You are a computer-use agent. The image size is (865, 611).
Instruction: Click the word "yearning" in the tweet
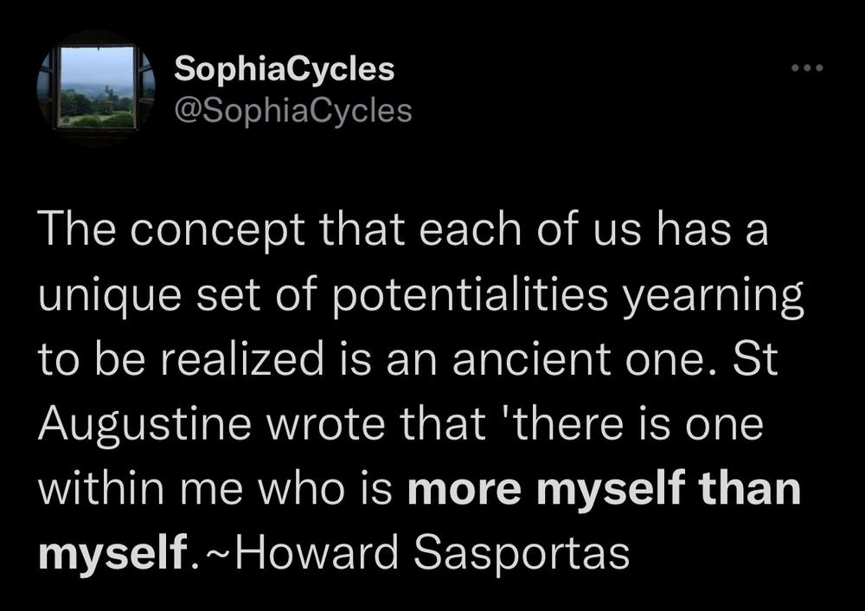coord(714,295)
